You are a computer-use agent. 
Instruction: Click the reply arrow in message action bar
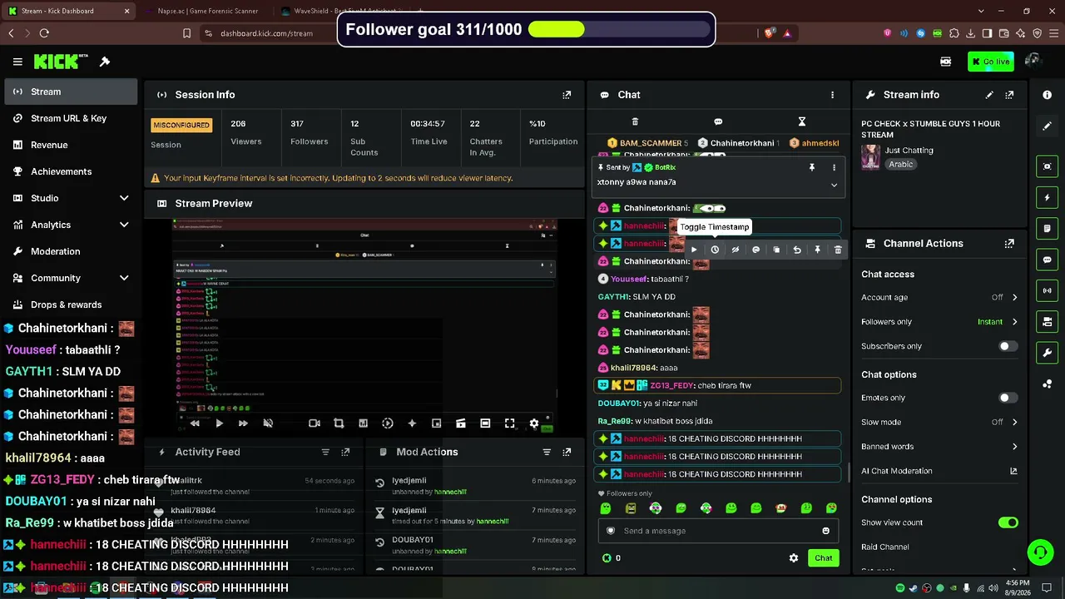click(797, 250)
